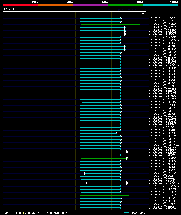Select hit label UniRef100_B9H2Y8

tap(162, 80)
